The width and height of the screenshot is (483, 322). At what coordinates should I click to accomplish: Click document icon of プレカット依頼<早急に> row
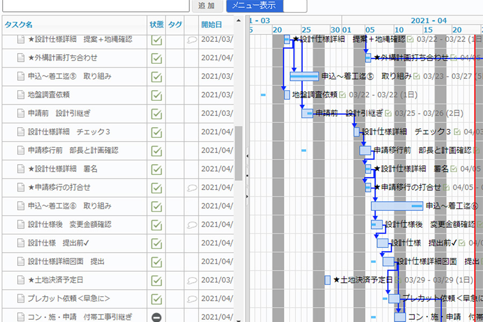point(20,298)
